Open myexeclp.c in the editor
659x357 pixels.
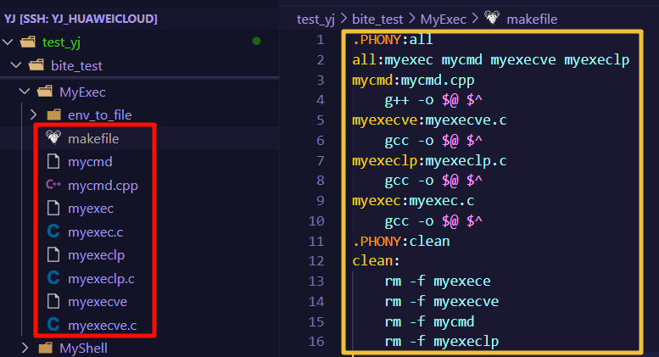tap(101, 278)
